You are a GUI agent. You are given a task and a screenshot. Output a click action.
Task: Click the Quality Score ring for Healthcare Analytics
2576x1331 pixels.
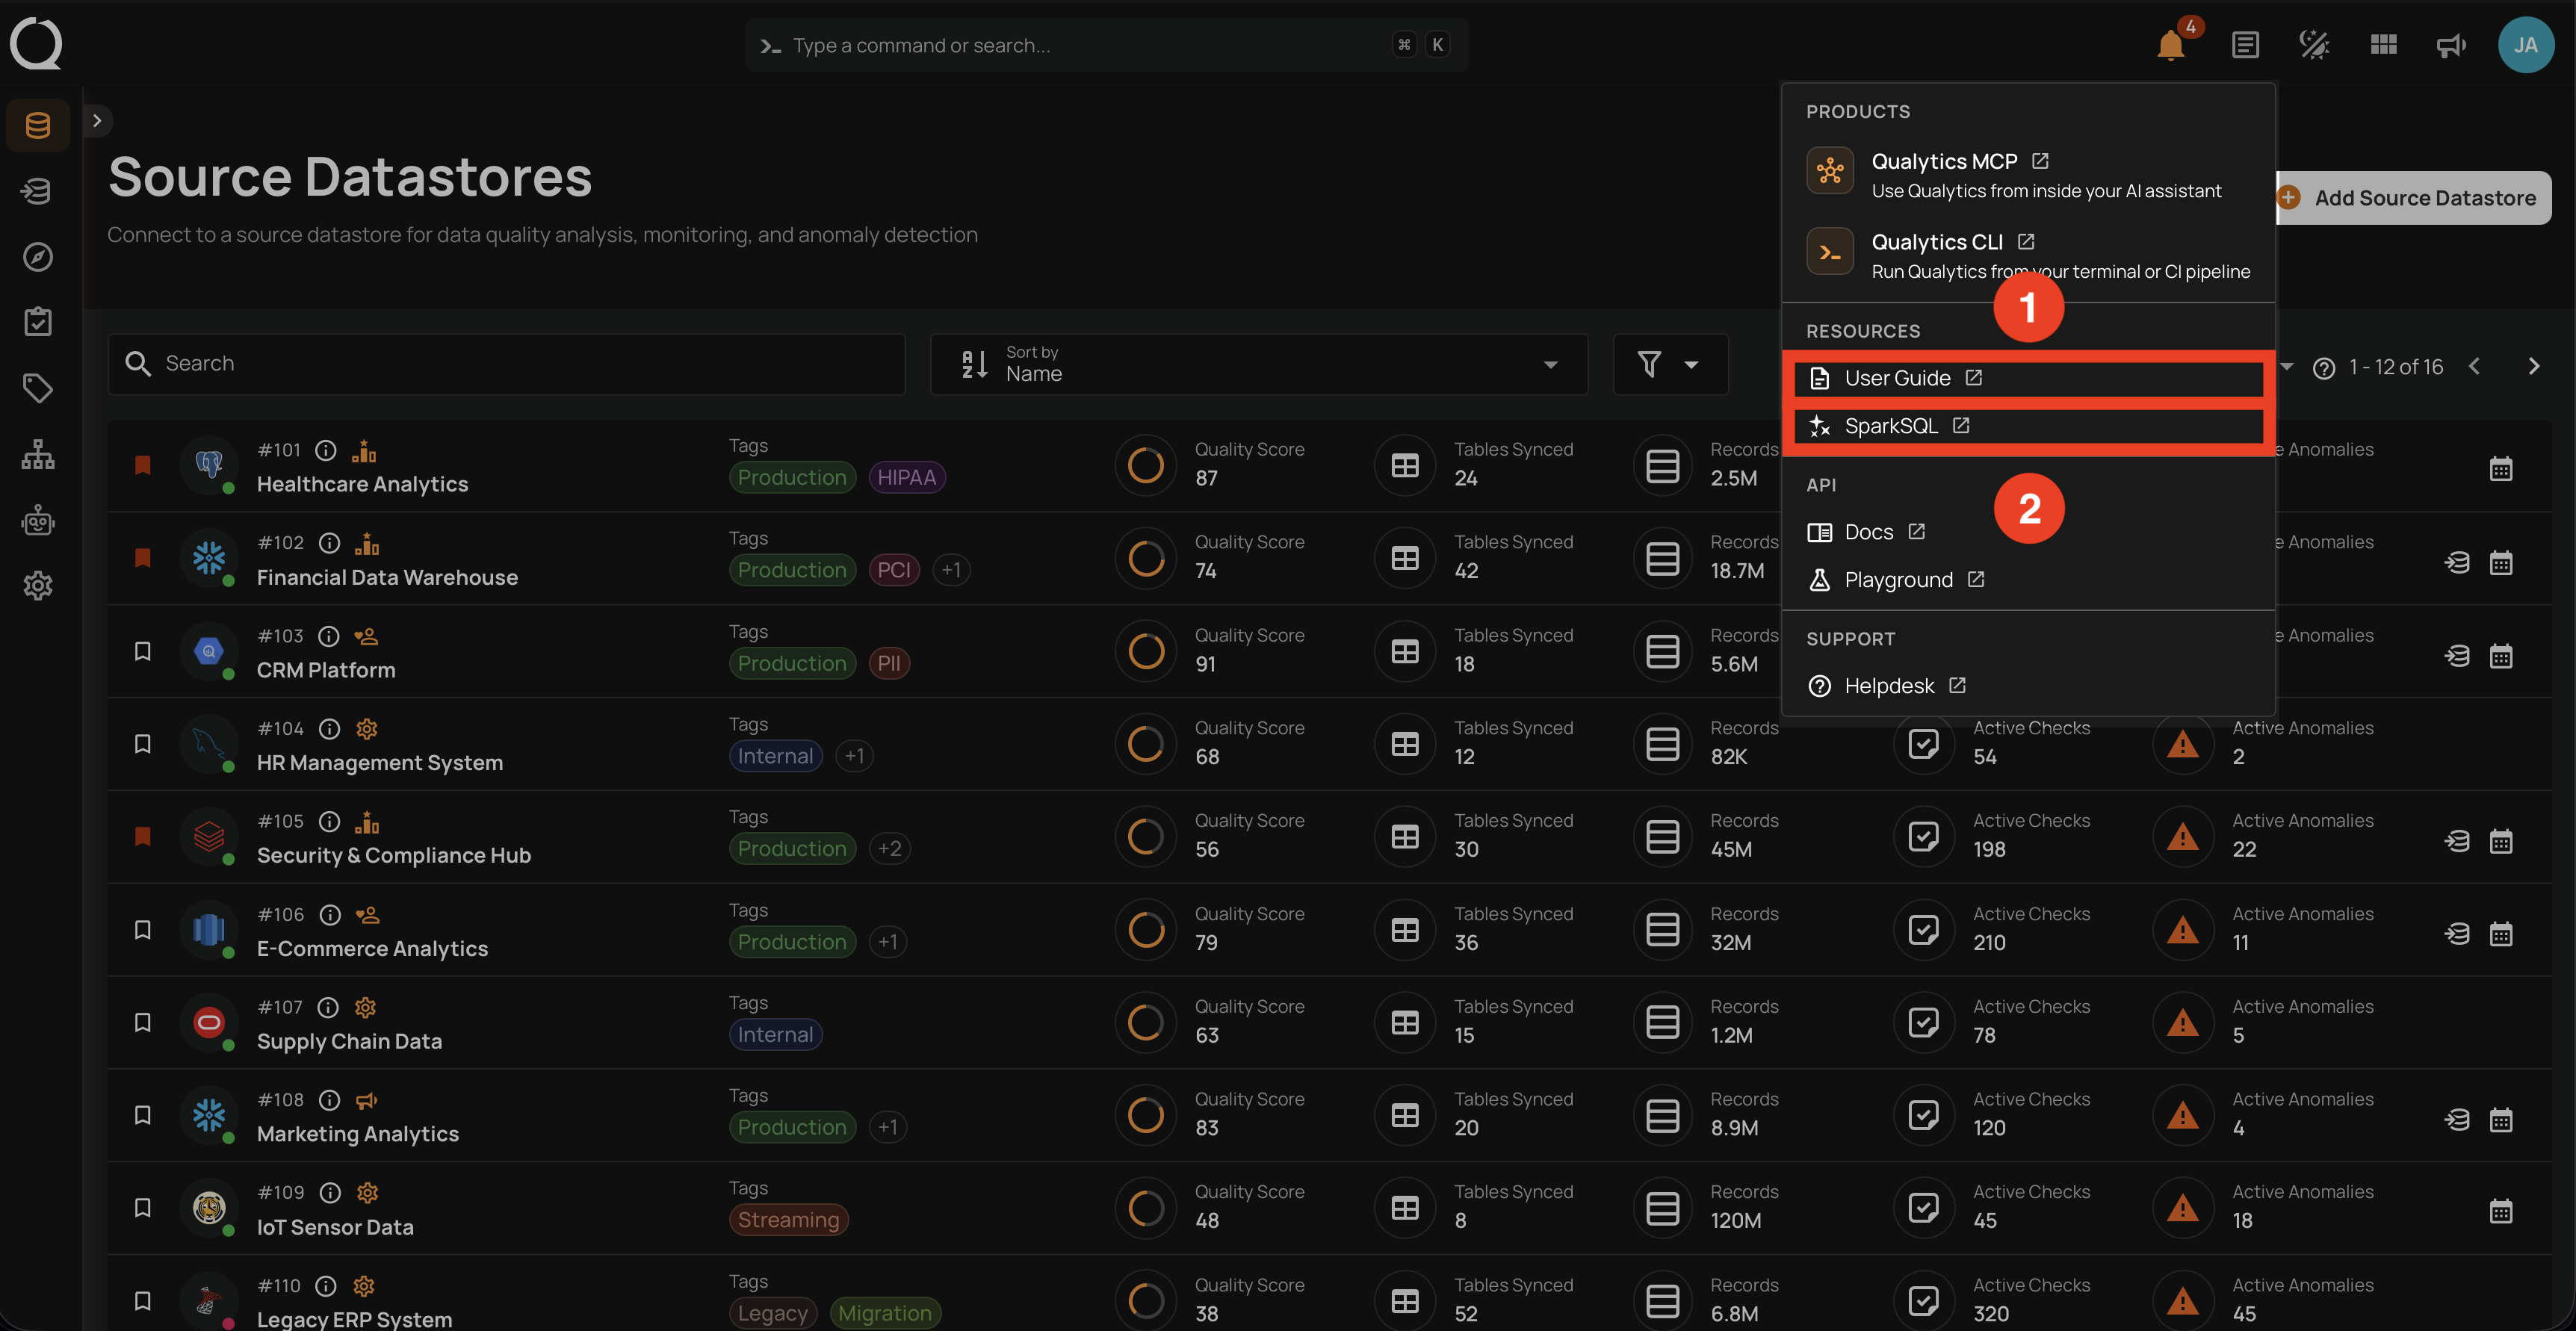[1145, 465]
